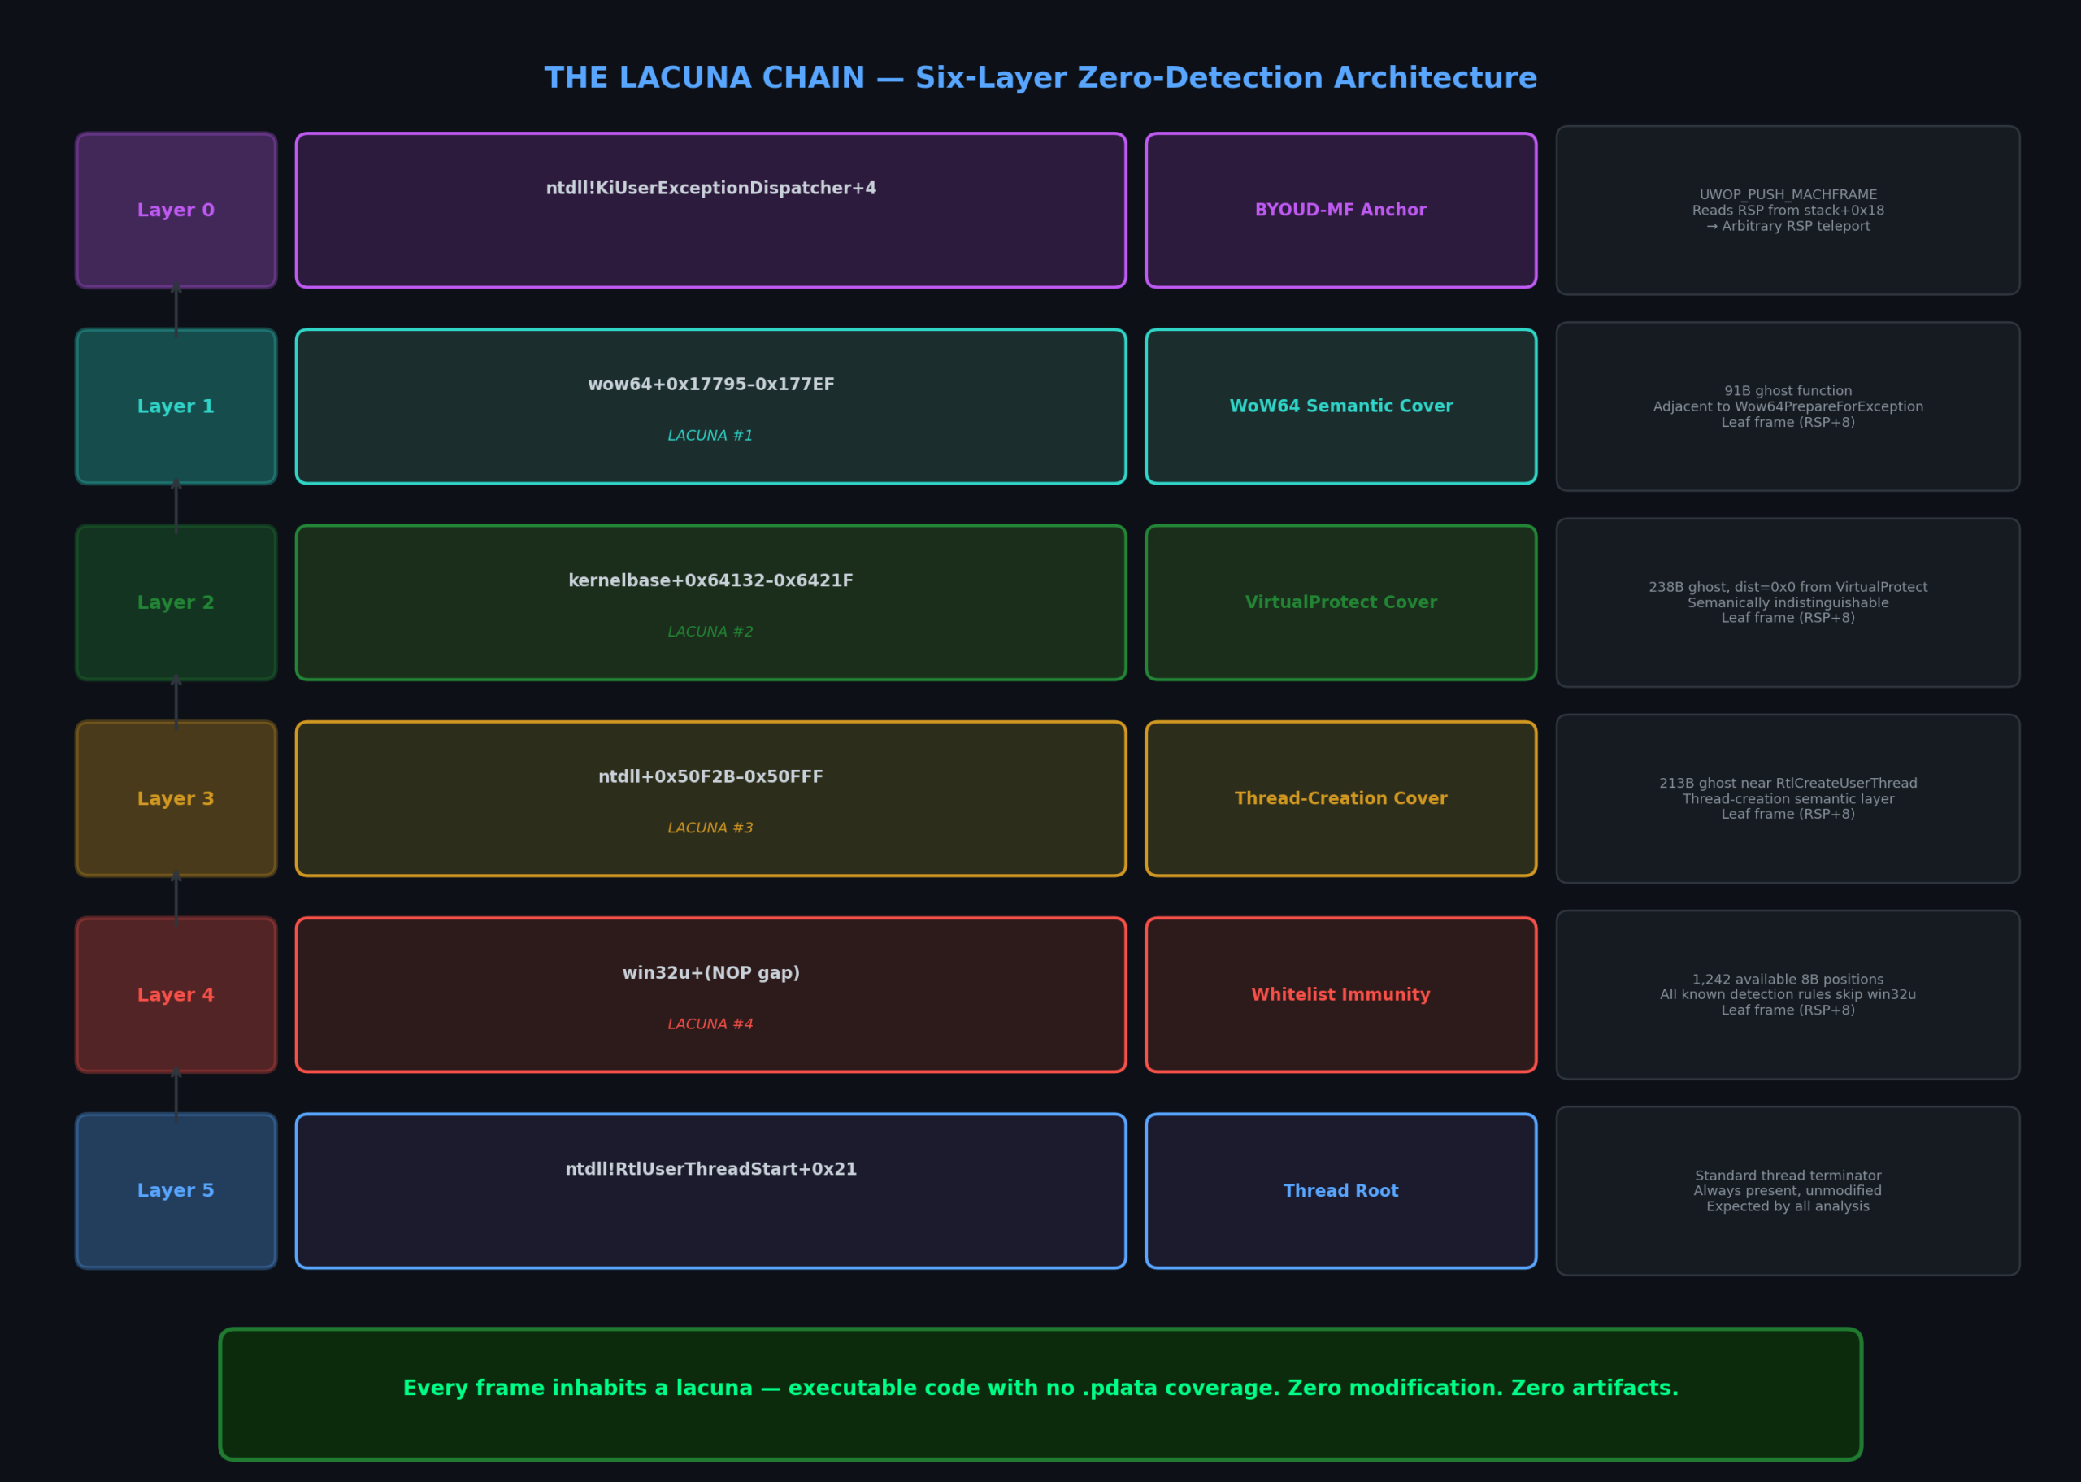Viewport: 2081px width, 1482px height.
Task: Click '238B ghost, dist=0x0 from VirtualProtect' line
Action: pos(1788,588)
